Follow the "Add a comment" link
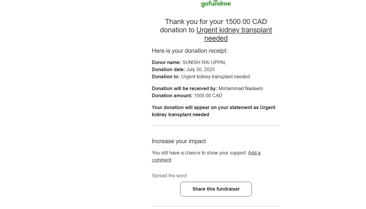366x209 pixels. point(254,153)
